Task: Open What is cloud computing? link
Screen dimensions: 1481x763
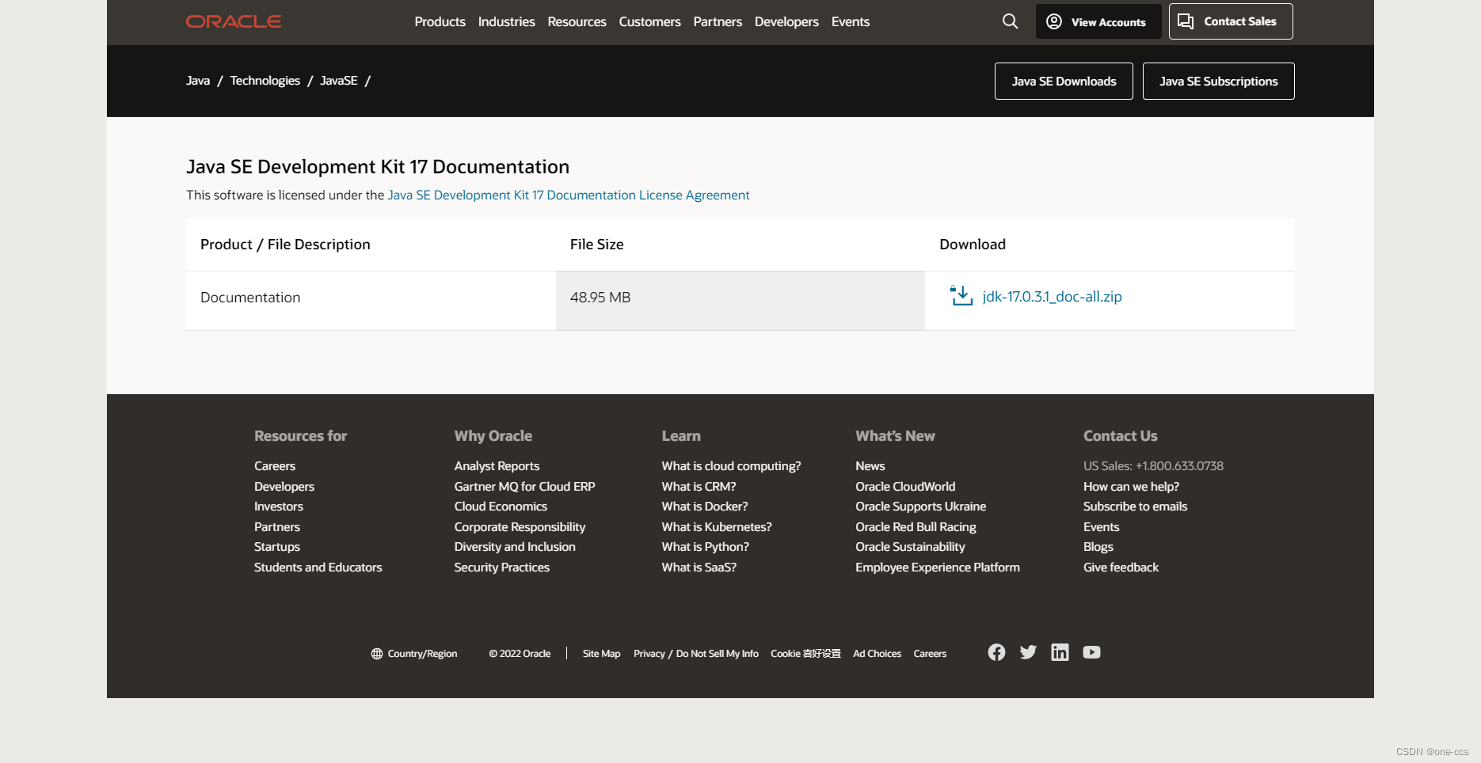Action: click(x=731, y=466)
